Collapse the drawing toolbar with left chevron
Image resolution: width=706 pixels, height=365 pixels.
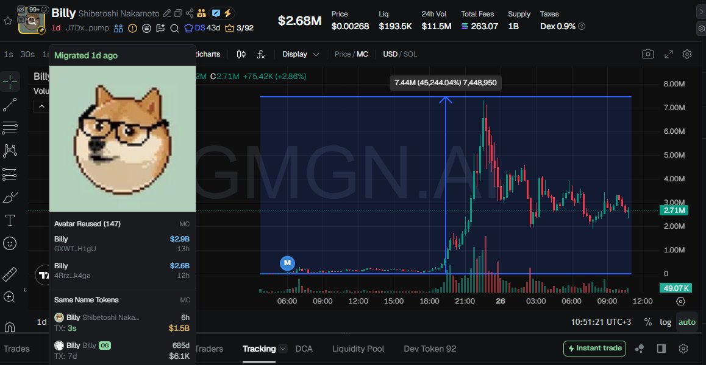(25, 290)
